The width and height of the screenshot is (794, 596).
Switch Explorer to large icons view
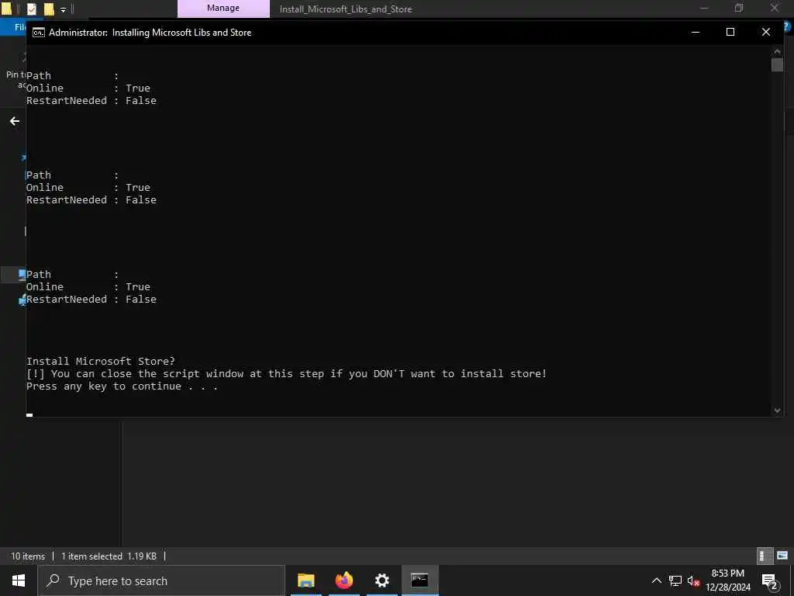(x=782, y=556)
